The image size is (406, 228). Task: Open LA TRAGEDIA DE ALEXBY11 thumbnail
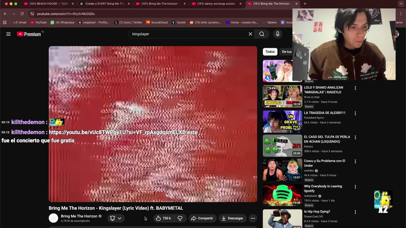point(282,122)
